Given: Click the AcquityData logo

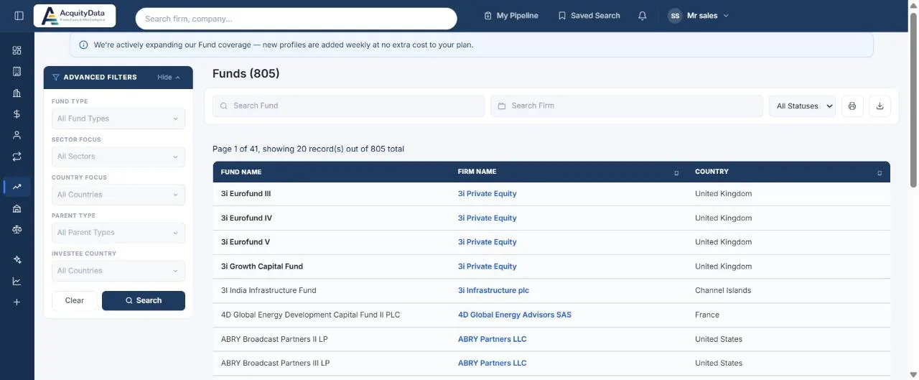Looking at the screenshot, I should tap(75, 16).
